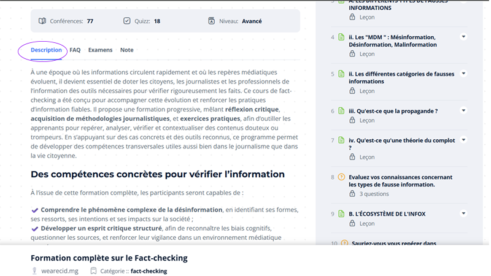Screen dimensions: 491x276
Task: Open lesson 'Qu'est-ce qu'une théorie du complot'
Action: (402, 144)
